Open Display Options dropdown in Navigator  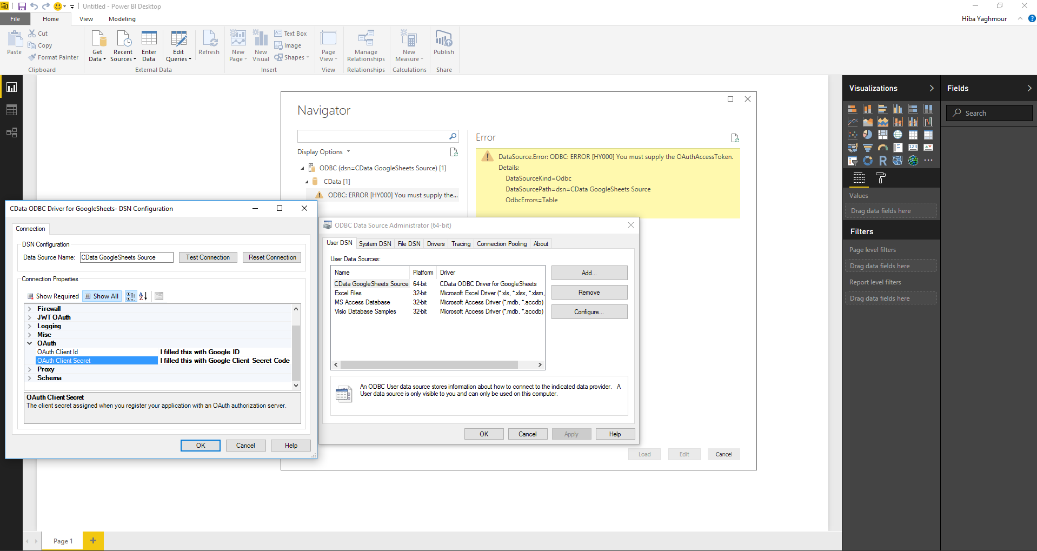tap(323, 152)
